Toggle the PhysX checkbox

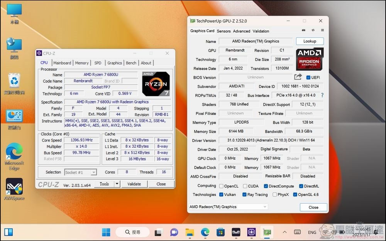(x=274, y=194)
